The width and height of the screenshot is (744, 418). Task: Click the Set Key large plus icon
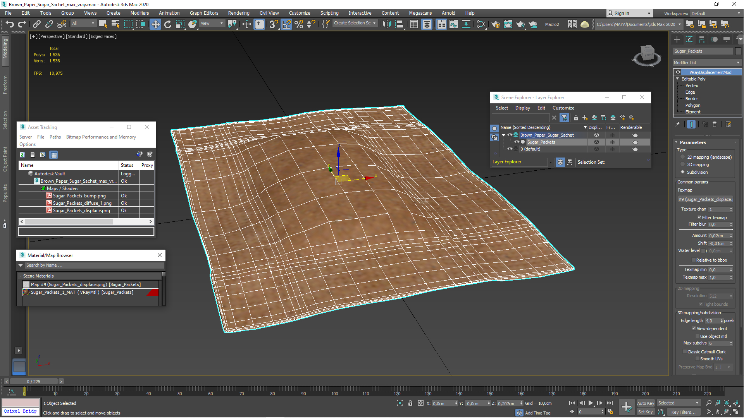(626, 407)
